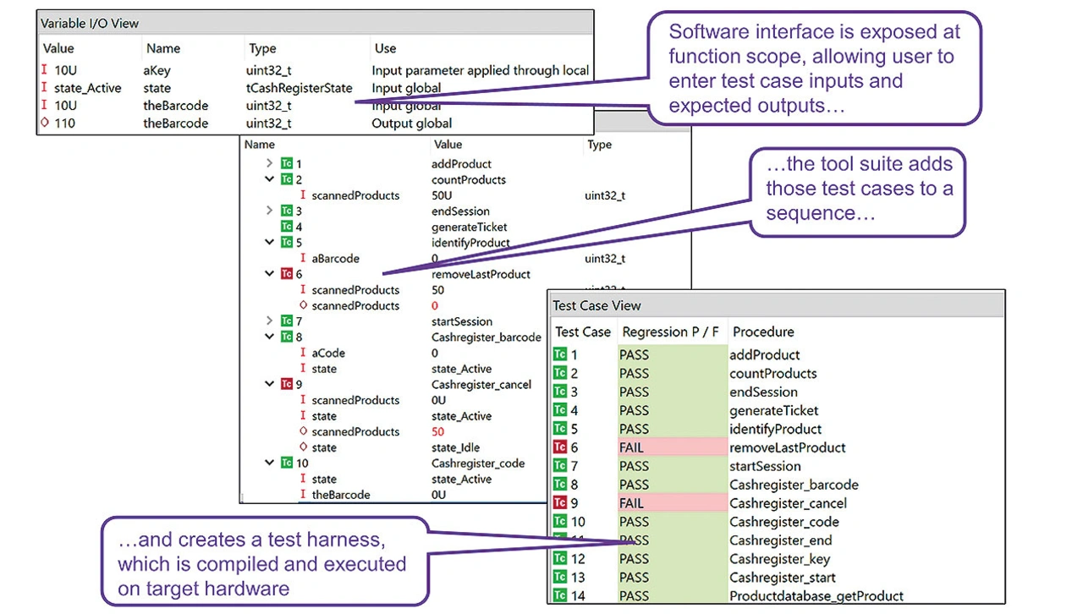
Task: Click the green Tc icon for test case 1 in Test Case View
Action: [x=560, y=354]
